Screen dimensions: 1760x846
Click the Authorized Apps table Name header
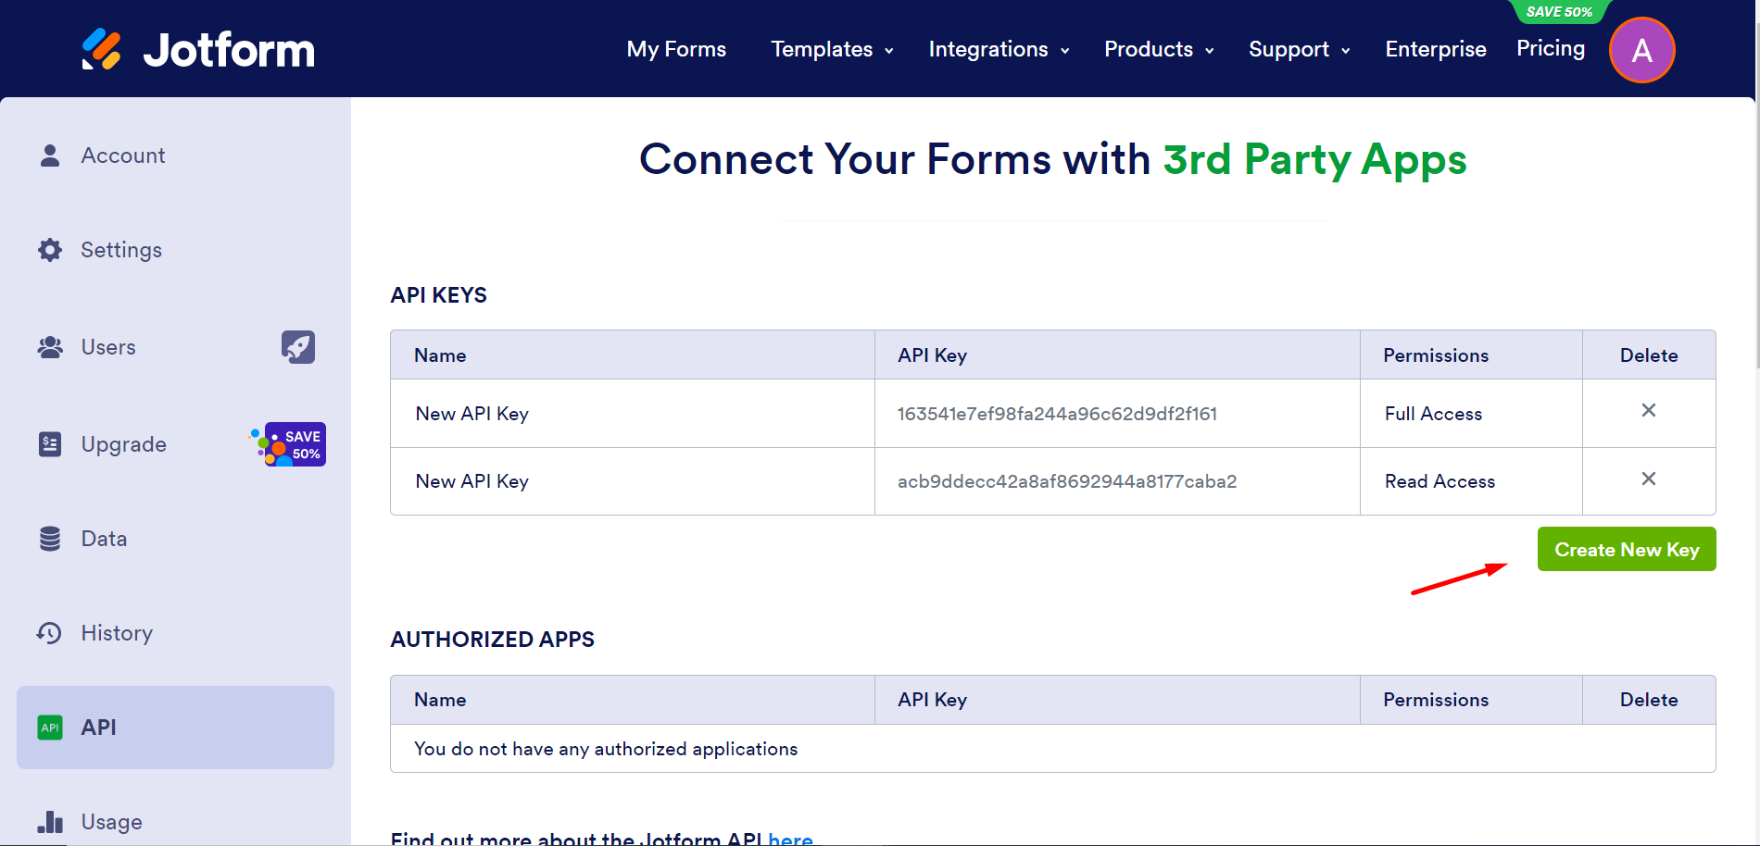pyautogui.click(x=440, y=700)
